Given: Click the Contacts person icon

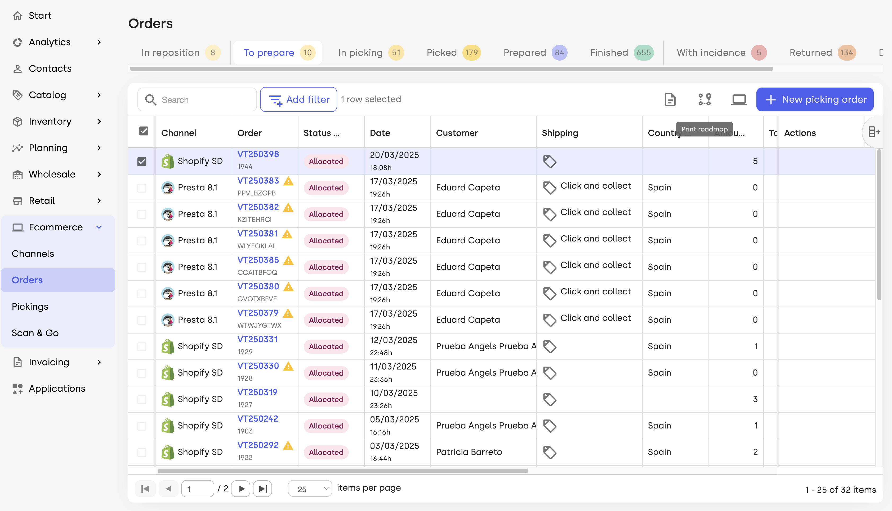Looking at the screenshot, I should [x=17, y=69].
